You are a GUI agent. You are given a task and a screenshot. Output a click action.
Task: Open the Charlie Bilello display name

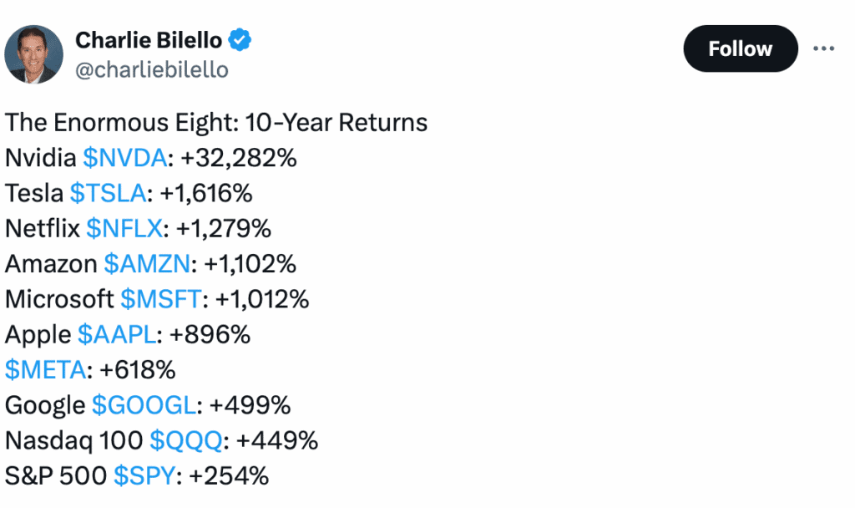[x=149, y=40]
